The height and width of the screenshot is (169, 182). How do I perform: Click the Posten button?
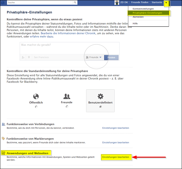(111, 57)
